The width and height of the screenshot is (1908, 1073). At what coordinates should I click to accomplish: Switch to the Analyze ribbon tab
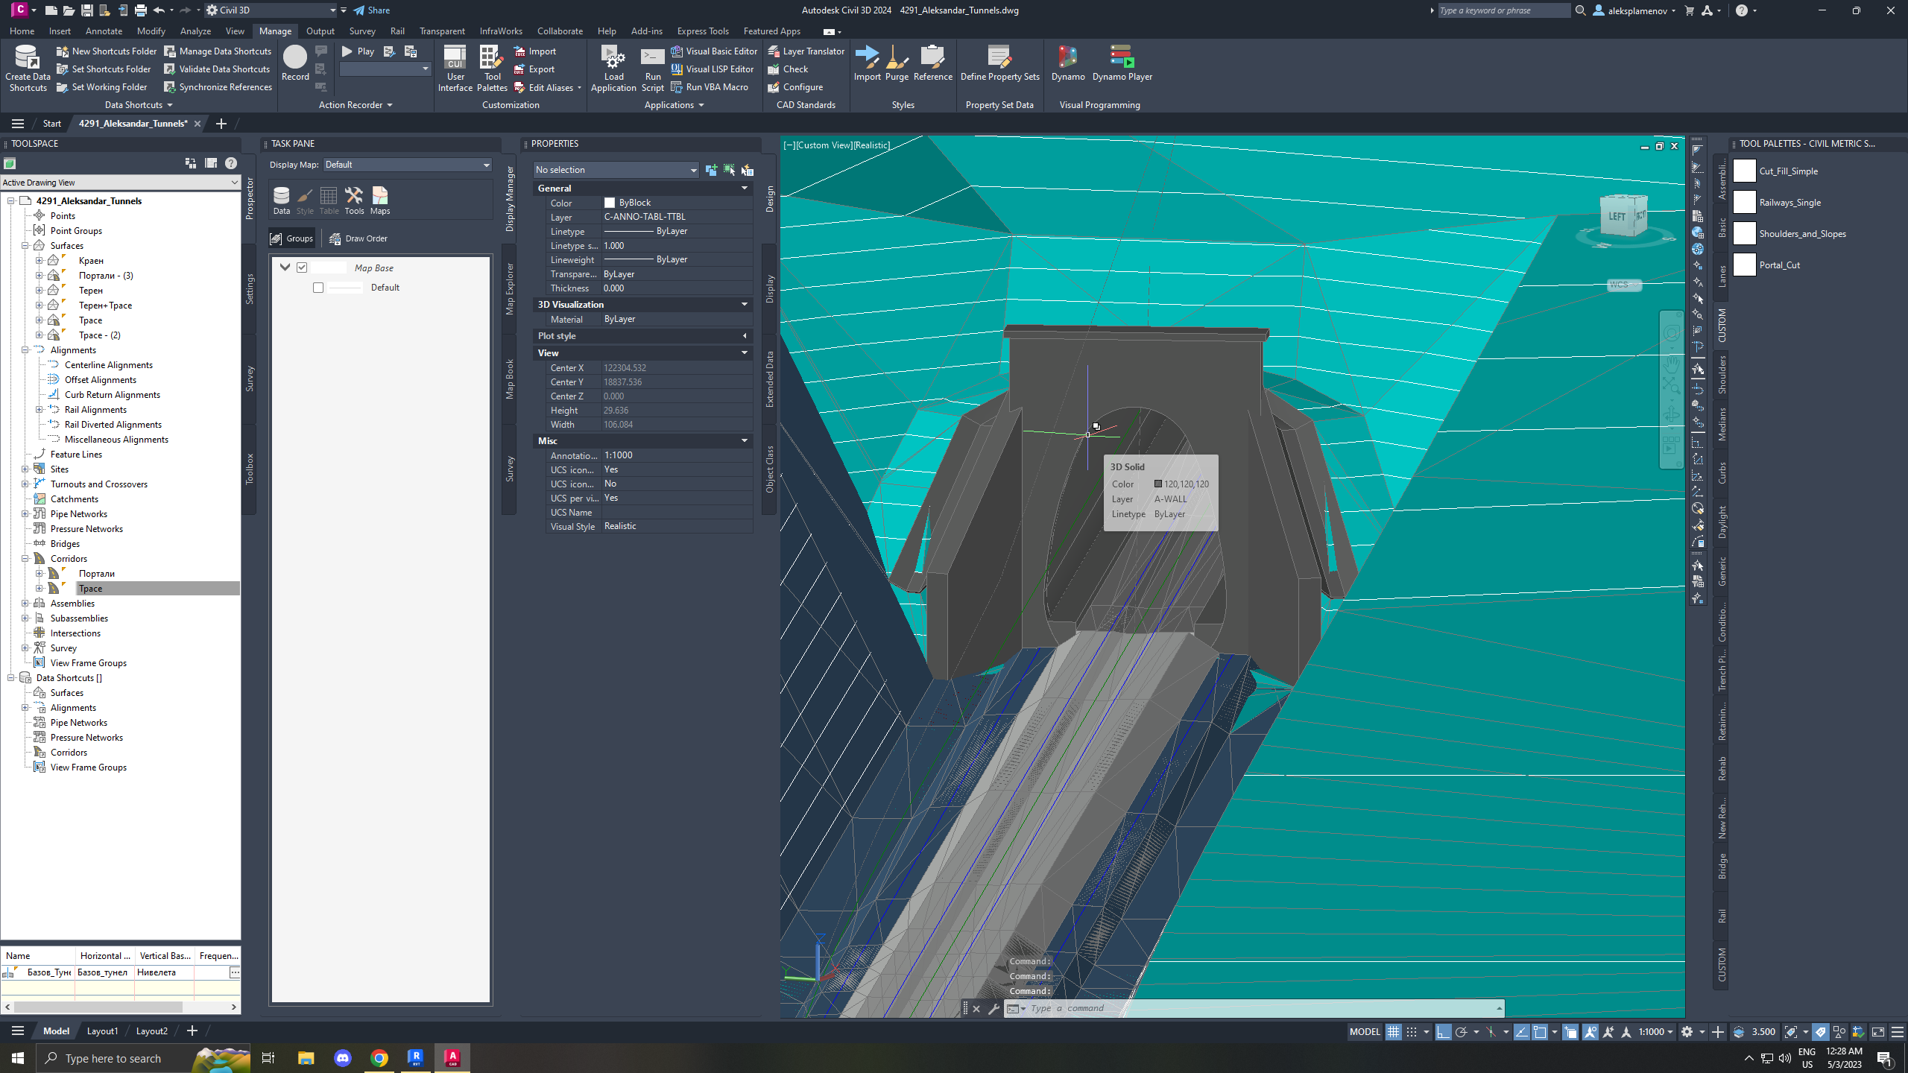[x=195, y=31]
